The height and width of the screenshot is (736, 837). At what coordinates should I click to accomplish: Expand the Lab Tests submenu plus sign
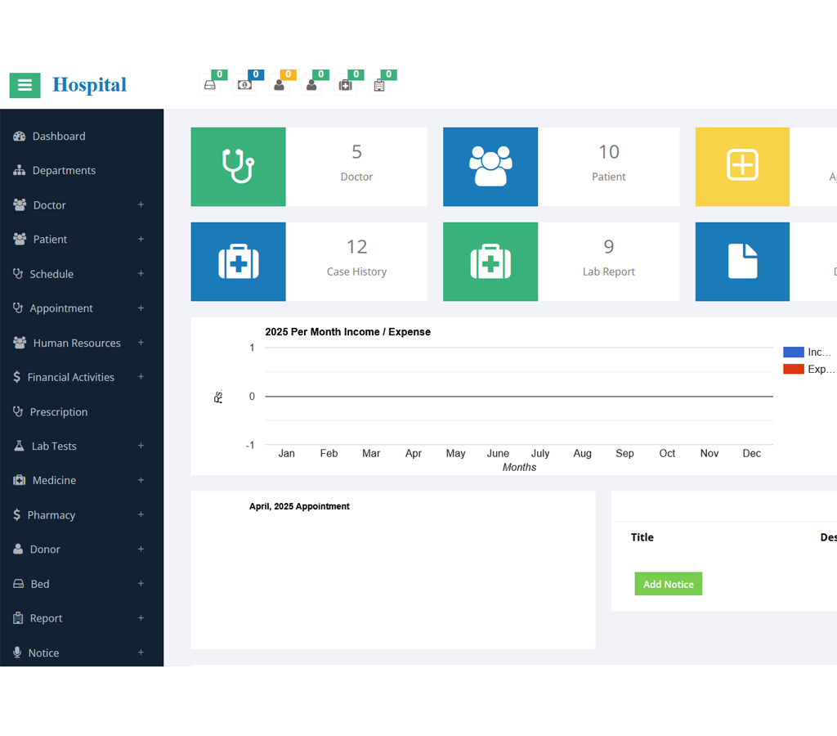(x=141, y=446)
